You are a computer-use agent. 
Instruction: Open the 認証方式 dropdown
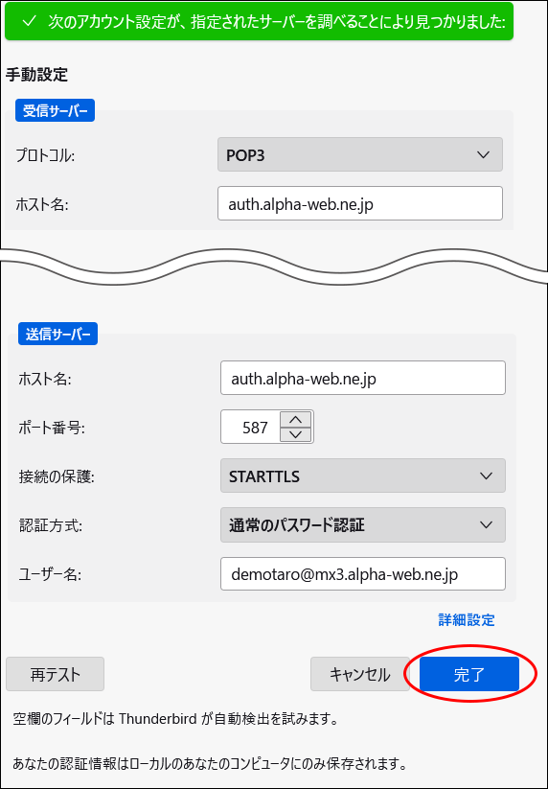(x=363, y=524)
